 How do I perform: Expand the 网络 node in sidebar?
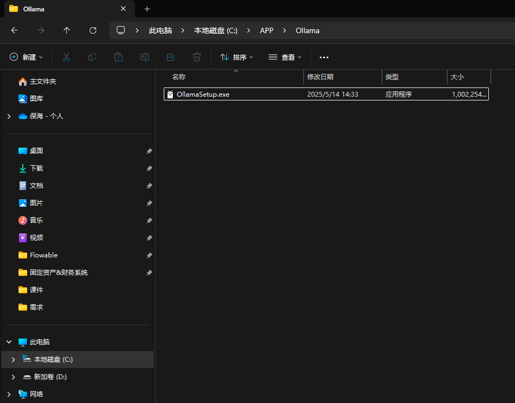point(9,394)
